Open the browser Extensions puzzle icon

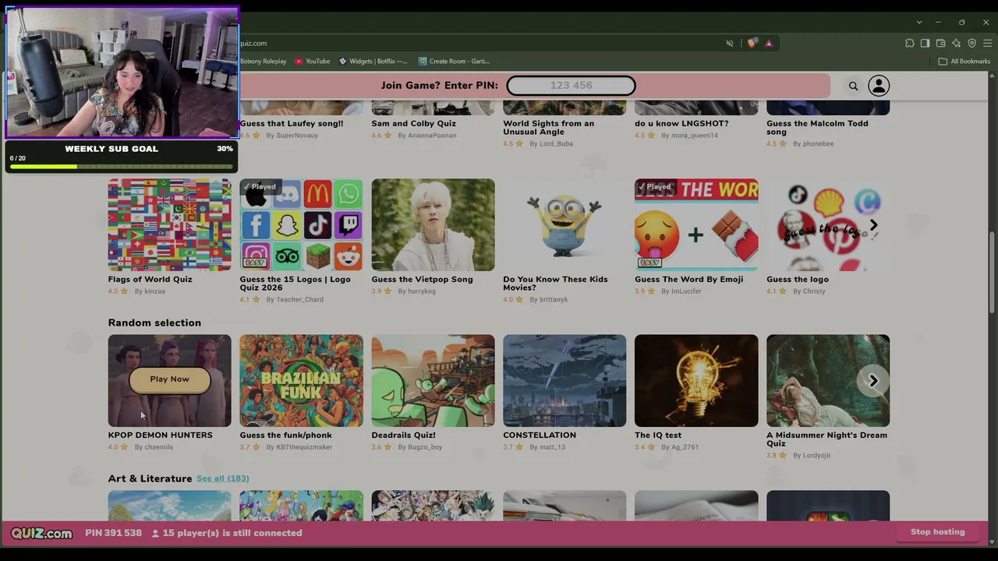[909, 43]
